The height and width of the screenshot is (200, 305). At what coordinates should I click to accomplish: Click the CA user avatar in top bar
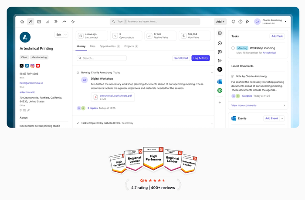tap(258, 22)
